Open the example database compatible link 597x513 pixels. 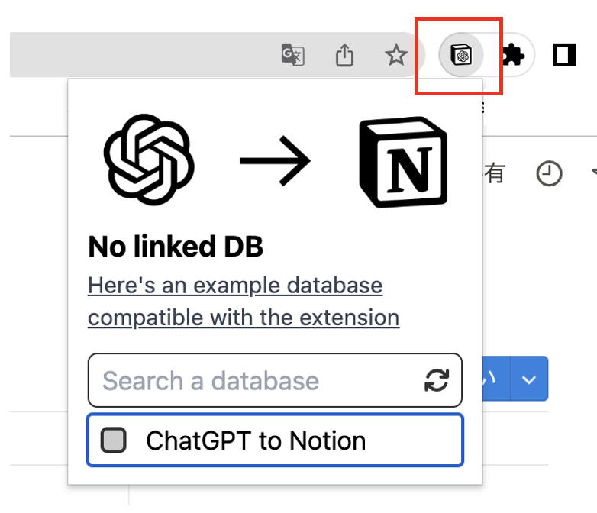click(244, 302)
